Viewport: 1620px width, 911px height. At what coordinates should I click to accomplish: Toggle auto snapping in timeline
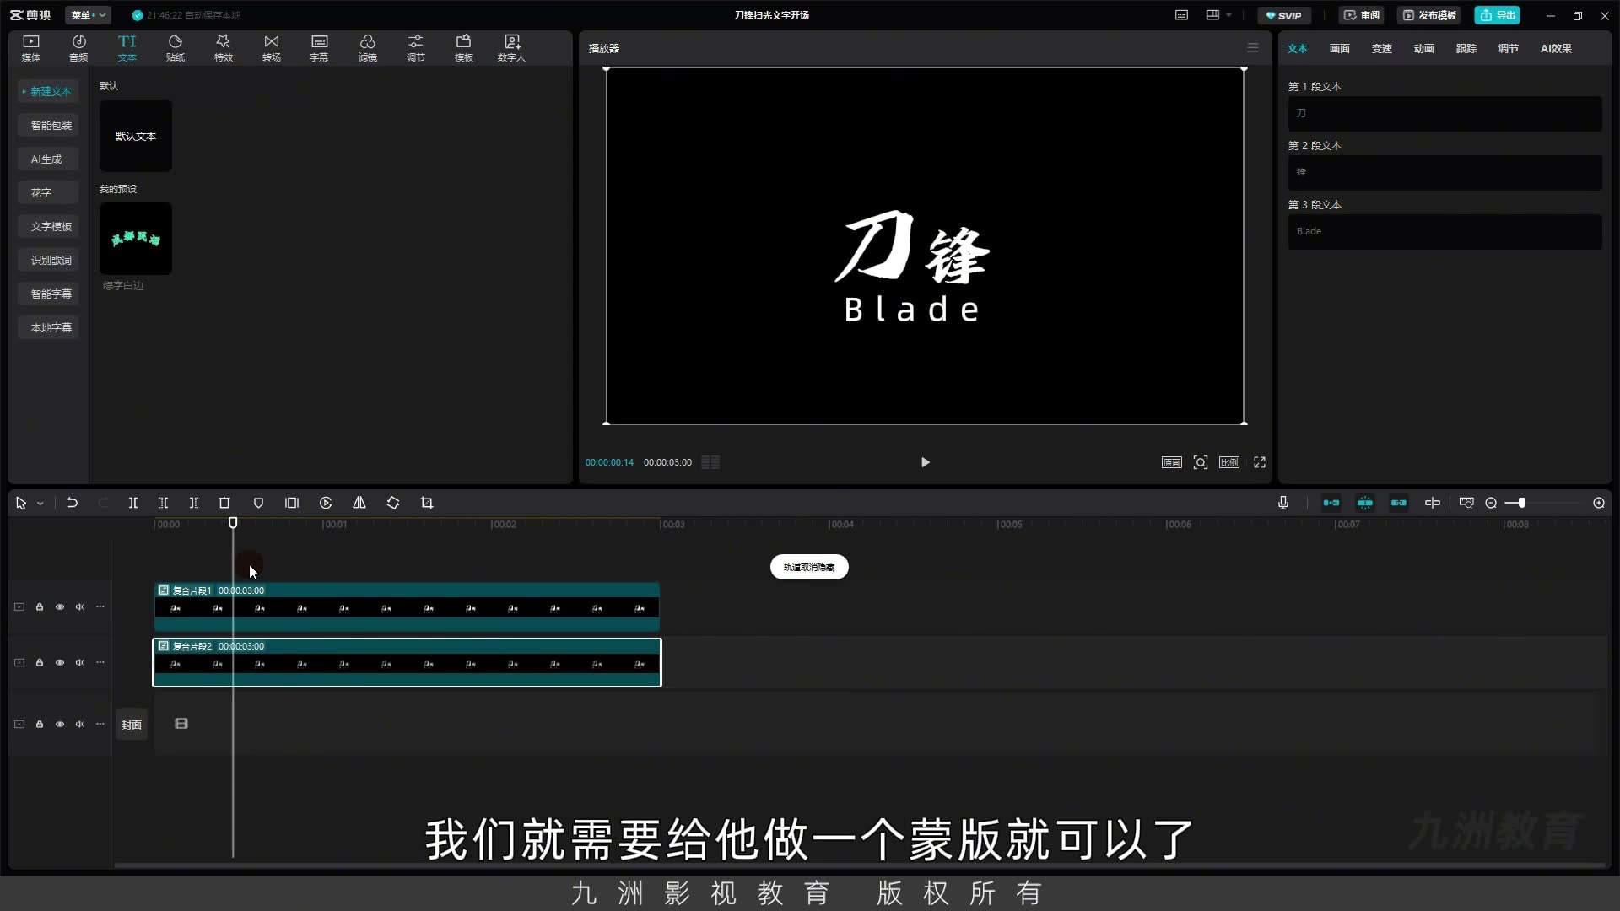tap(1365, 503)
